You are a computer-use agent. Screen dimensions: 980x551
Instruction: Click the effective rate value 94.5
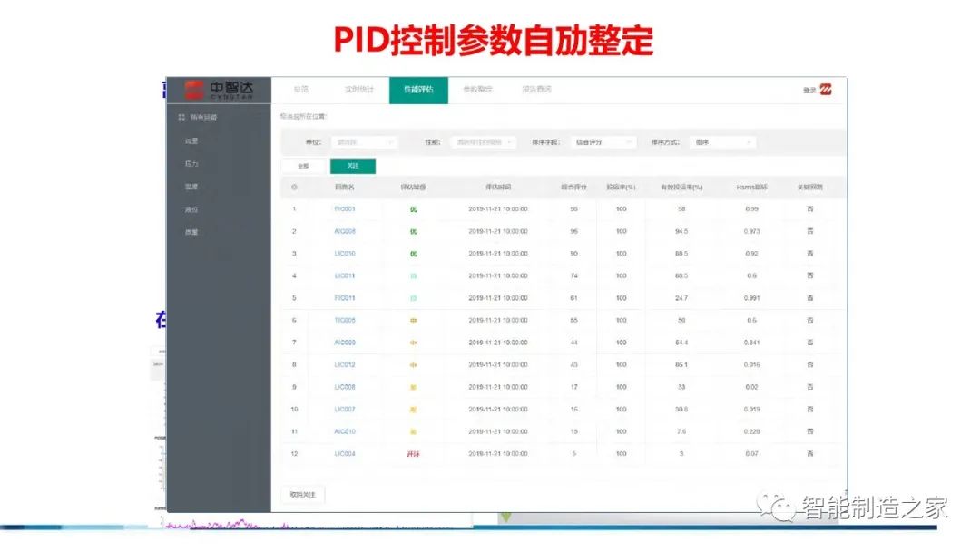tap(681, 231)
